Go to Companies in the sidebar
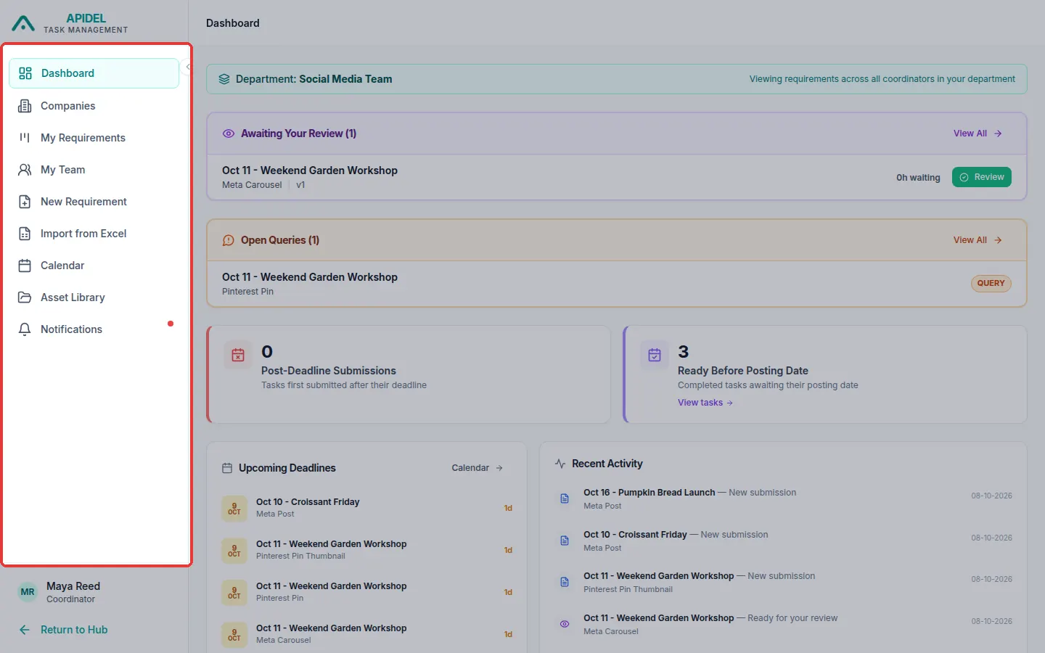This screenshot has width=1045, height=653. (94, 106)
